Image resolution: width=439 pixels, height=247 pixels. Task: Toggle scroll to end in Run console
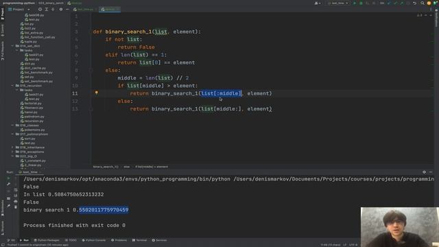16,195
